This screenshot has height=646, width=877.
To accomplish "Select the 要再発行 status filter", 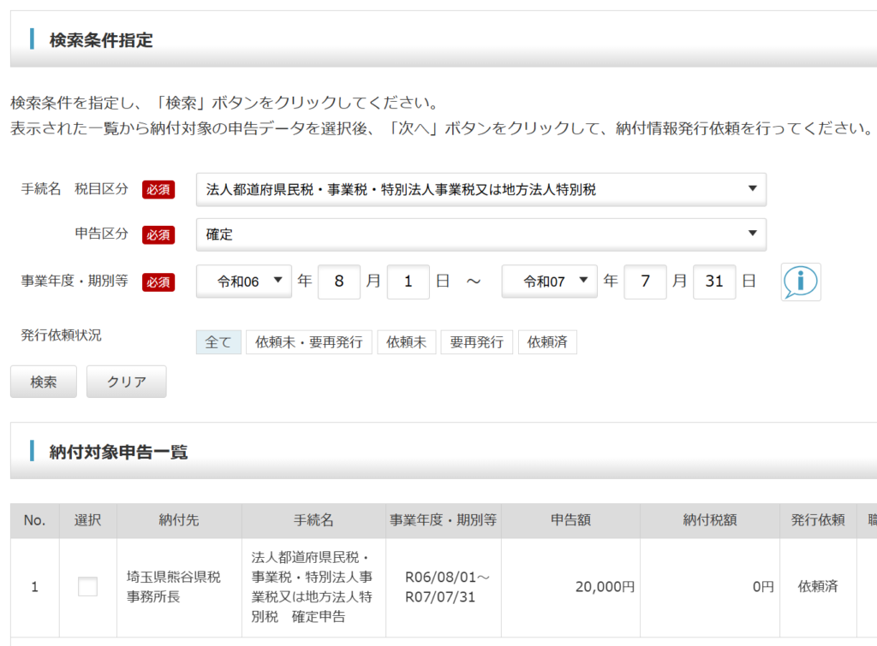I will (x=476, y=342).
